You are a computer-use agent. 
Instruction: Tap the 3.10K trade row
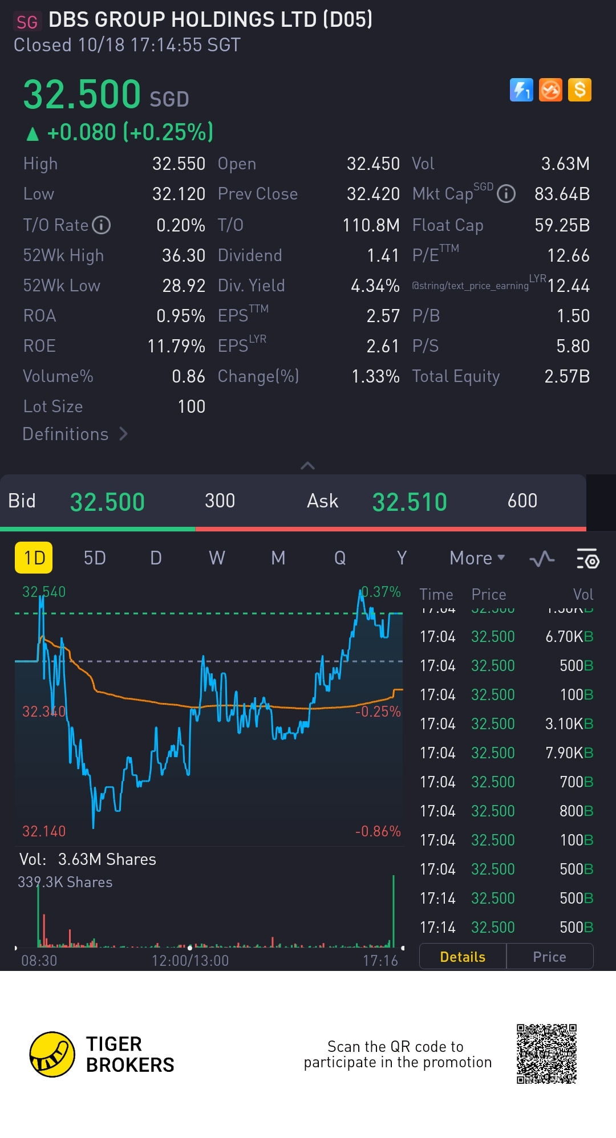tap(506, 724)
